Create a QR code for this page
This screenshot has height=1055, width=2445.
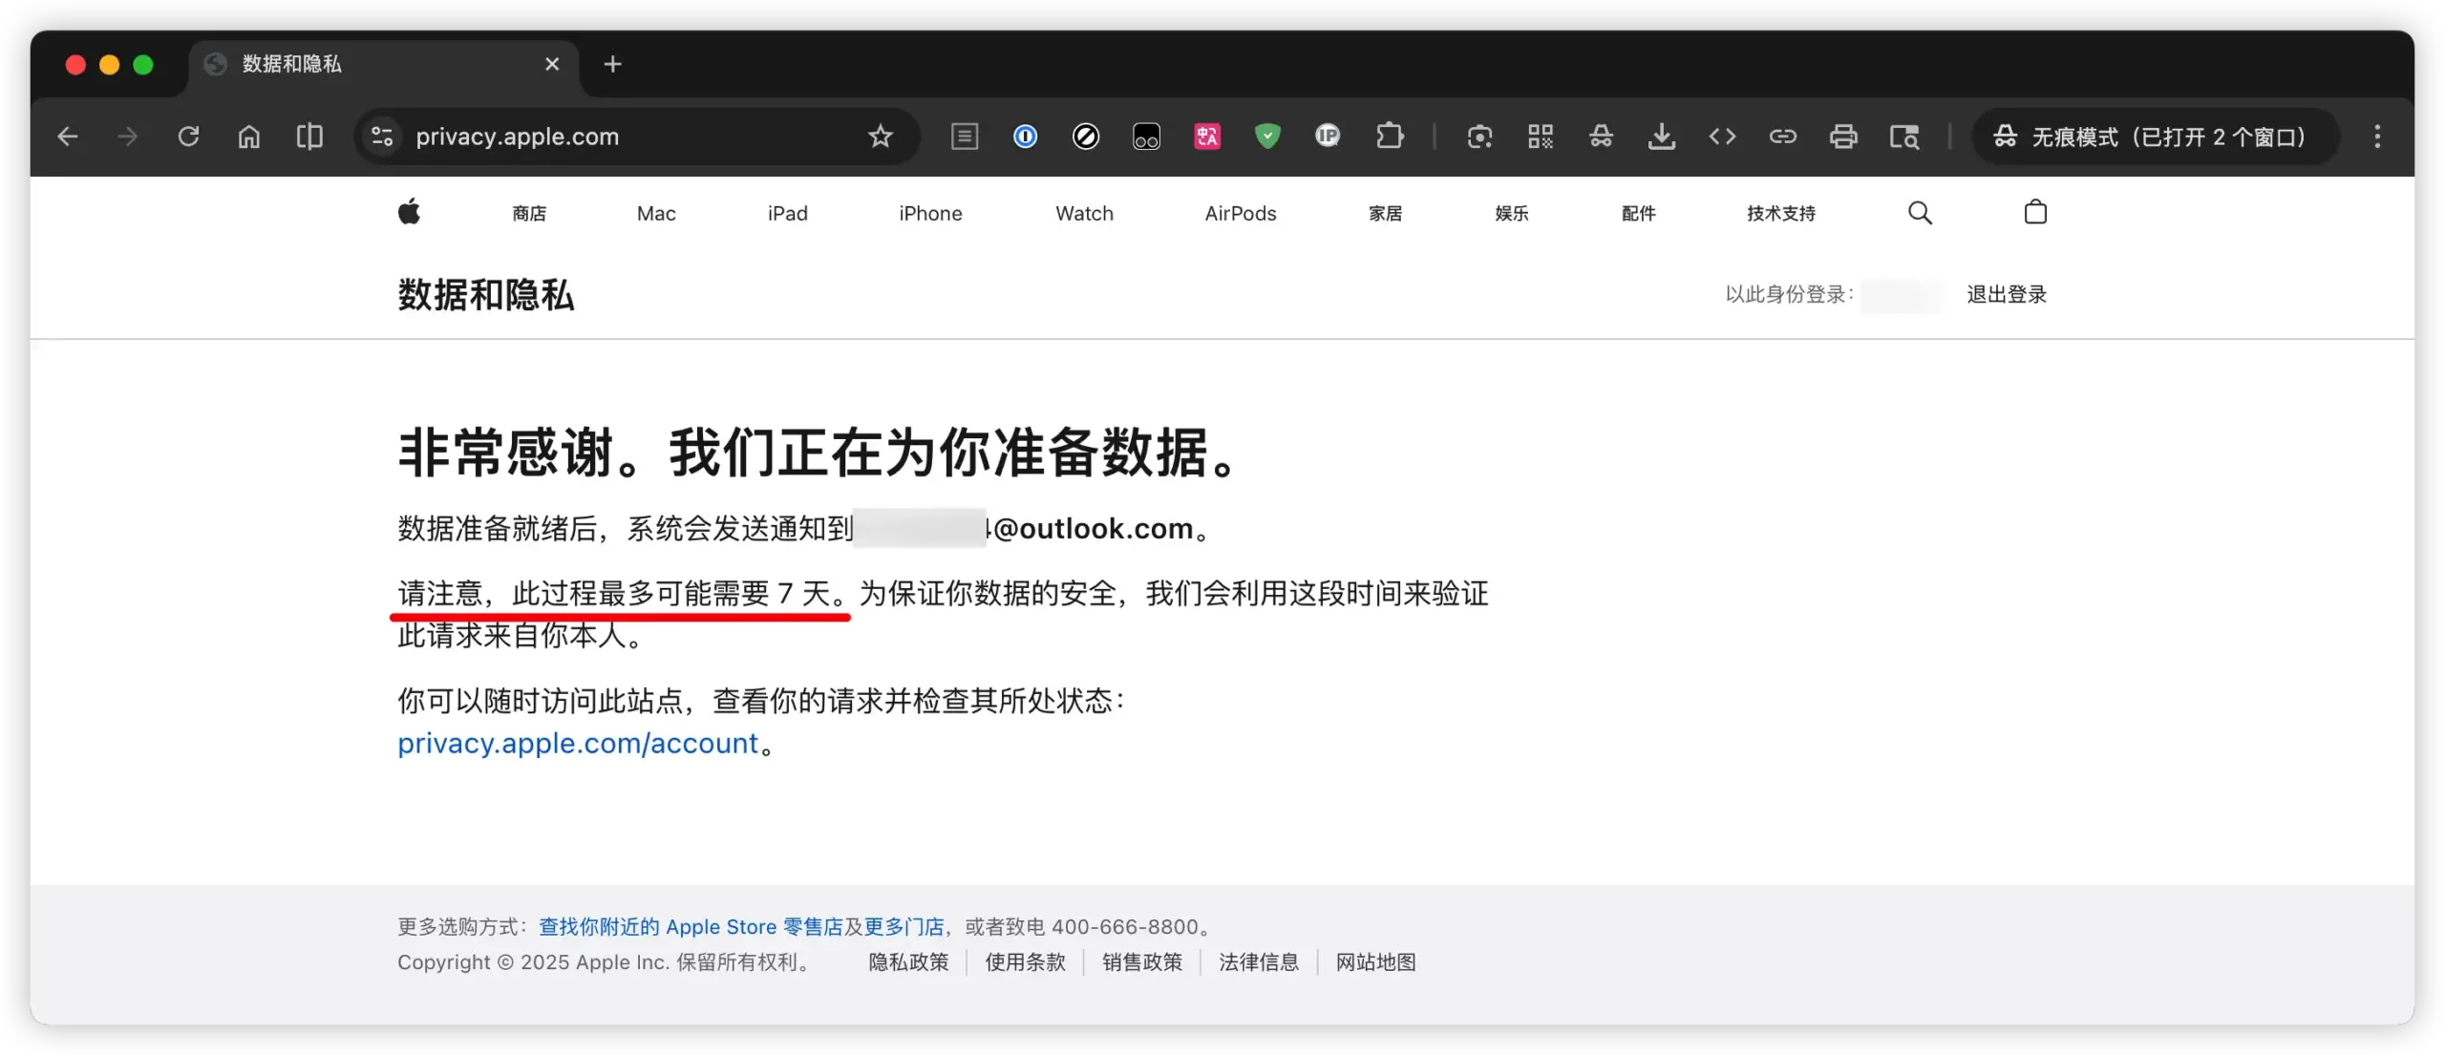1540,137
